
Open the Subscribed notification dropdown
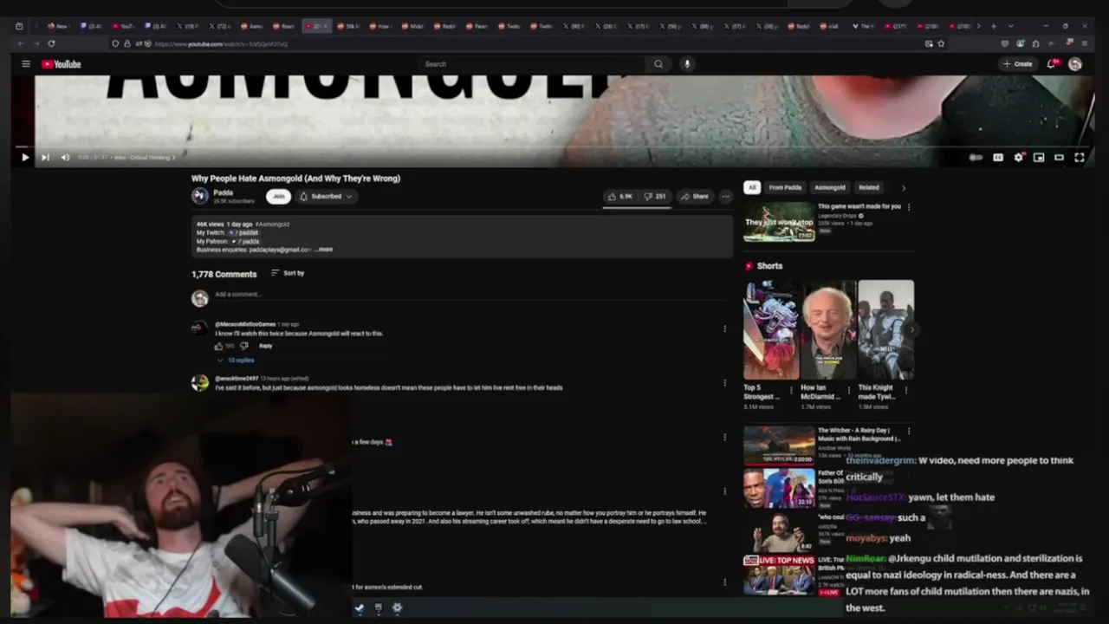point(326,197)
